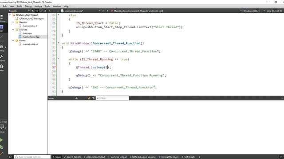Open the Tools menu

pos(47,6)
